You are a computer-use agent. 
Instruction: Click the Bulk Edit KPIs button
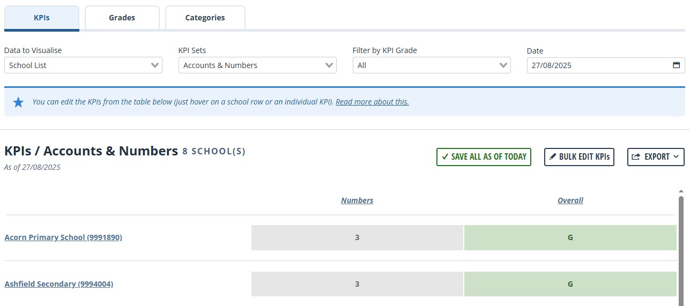coord(579,157)
